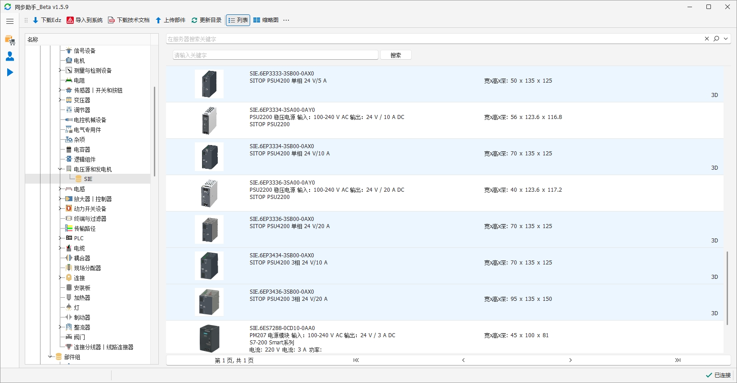The image size is (737, 383).
Task: Click the 搜索 button
Action: coord(395,55)
